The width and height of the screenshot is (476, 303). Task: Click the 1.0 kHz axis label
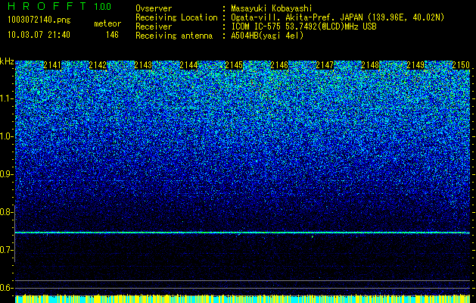[7, 136]
